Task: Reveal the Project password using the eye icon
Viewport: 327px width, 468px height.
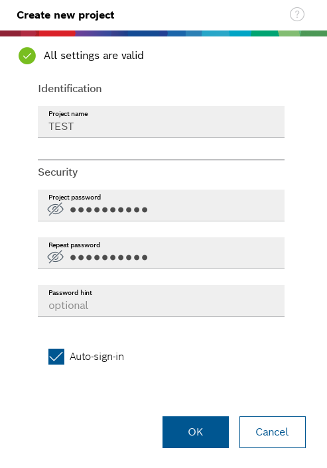Action: pyautogui.click(x=56, y=209)
